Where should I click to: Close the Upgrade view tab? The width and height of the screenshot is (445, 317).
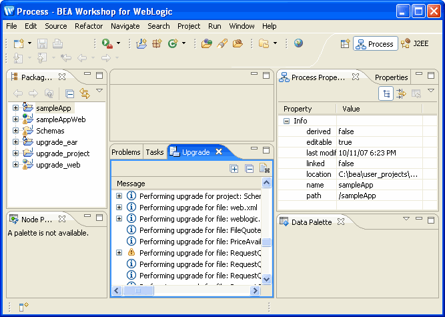[219, 152]
